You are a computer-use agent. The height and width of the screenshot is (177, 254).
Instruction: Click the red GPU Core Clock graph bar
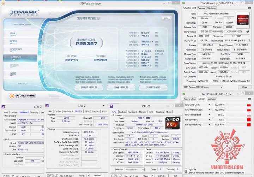[249, 105]
